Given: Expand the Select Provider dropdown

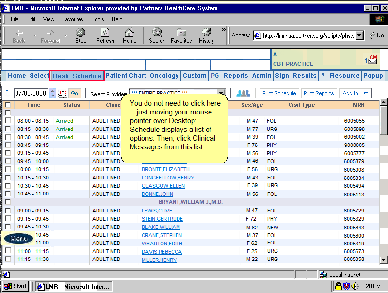Looking at the screenshot, I should coord(221,93).
